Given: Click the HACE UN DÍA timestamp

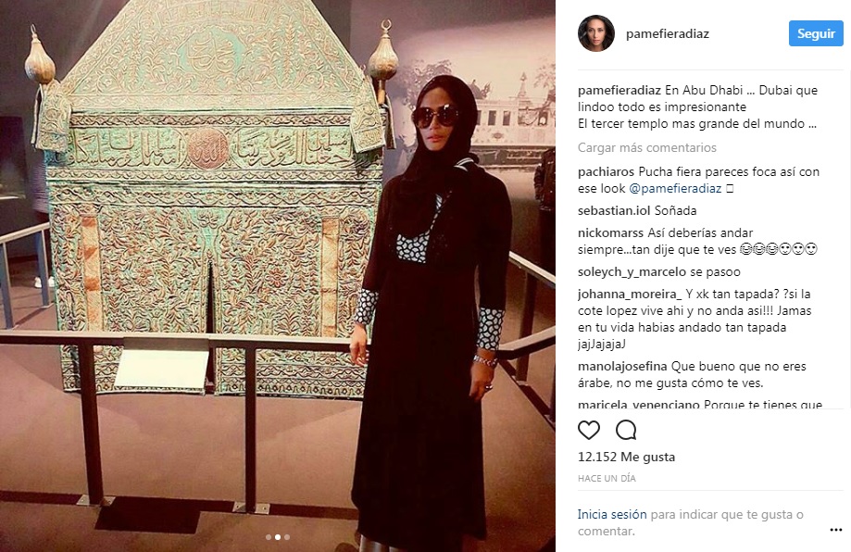Looking at the screenshot, I should (607, 478).
